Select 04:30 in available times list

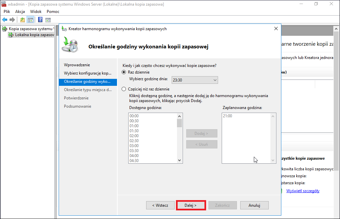click(134, 161)
